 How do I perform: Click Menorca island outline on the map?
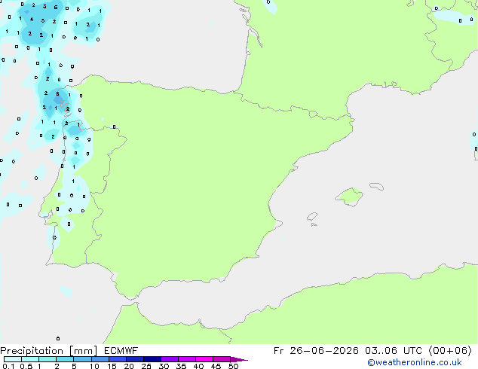(377, 186)
